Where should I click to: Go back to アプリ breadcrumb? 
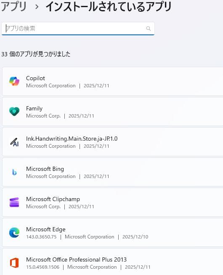point(14,7)
